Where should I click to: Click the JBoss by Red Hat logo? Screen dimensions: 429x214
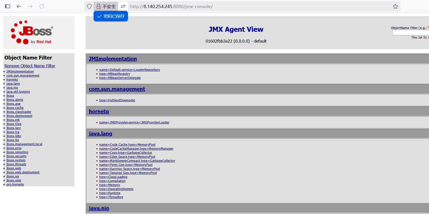pyautogui.click(x=32, y=33)
